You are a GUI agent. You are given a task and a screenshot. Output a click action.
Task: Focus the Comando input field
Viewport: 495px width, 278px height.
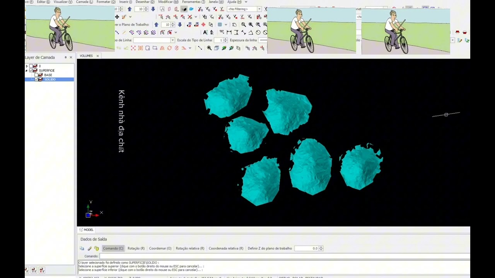tap(285, 256)
